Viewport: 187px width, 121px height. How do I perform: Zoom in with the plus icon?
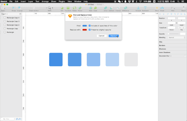(52, 8)
